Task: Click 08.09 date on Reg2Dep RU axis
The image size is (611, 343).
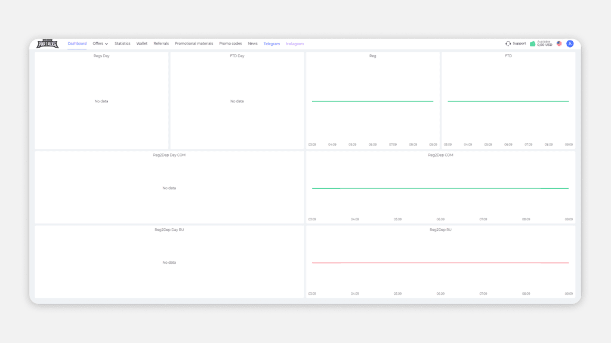Action: coord(526,294)
